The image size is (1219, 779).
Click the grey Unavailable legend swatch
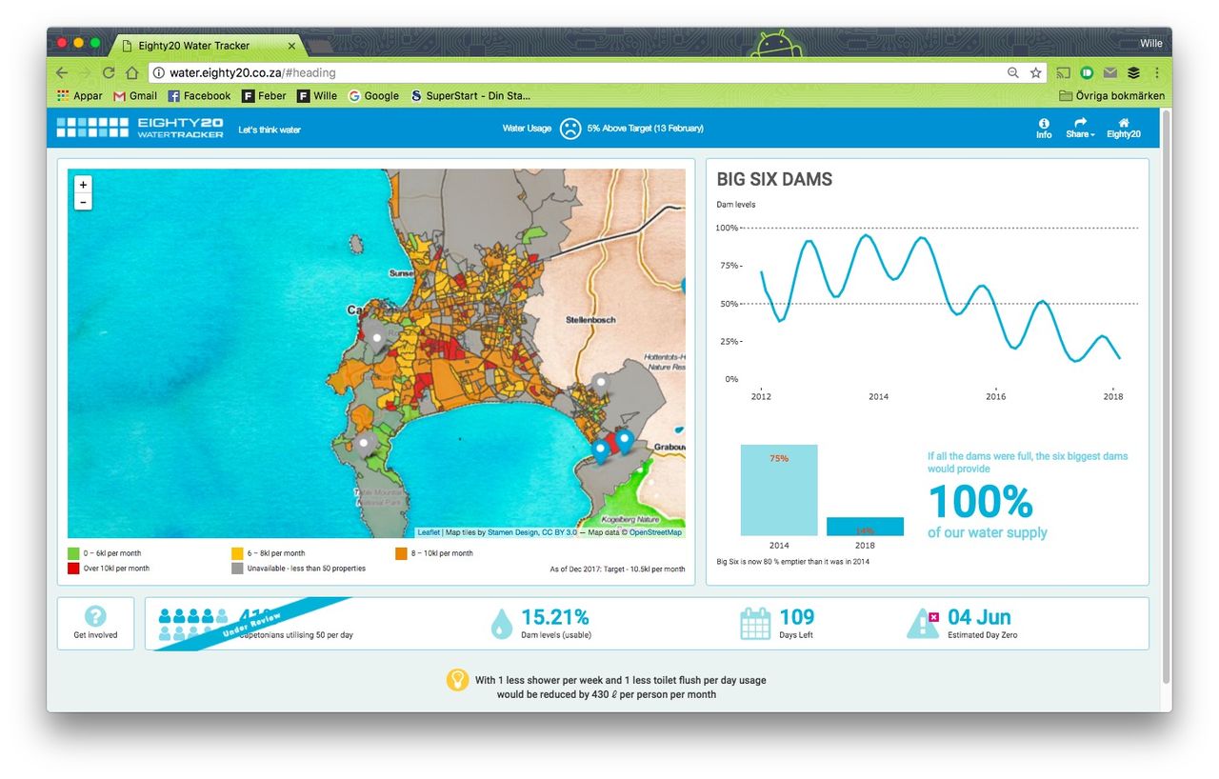(x=237, y=569)
